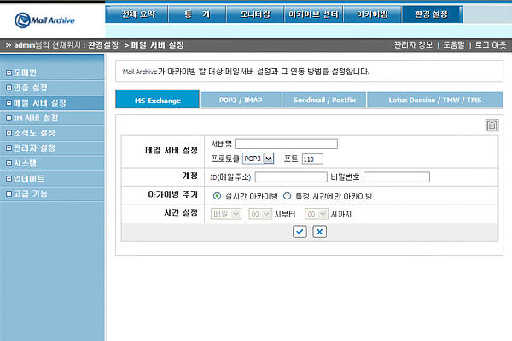512x341 pixels.
Task: Switch to the Sendmail / Postfix tab
Action: 324,100
